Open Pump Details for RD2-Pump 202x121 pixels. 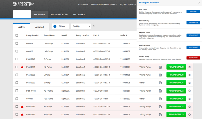coord(176,99)
